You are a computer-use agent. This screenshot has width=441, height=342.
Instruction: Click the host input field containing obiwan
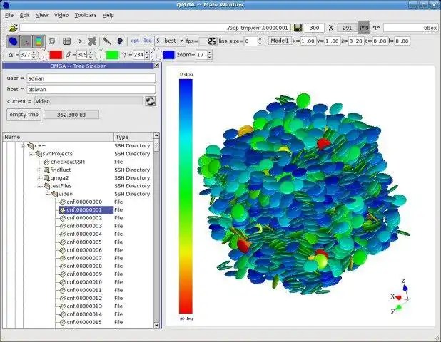point(91,89)
